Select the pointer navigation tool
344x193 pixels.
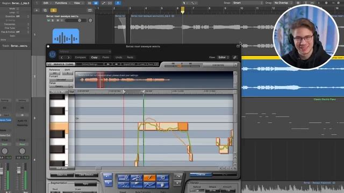(x=137, y=185)
